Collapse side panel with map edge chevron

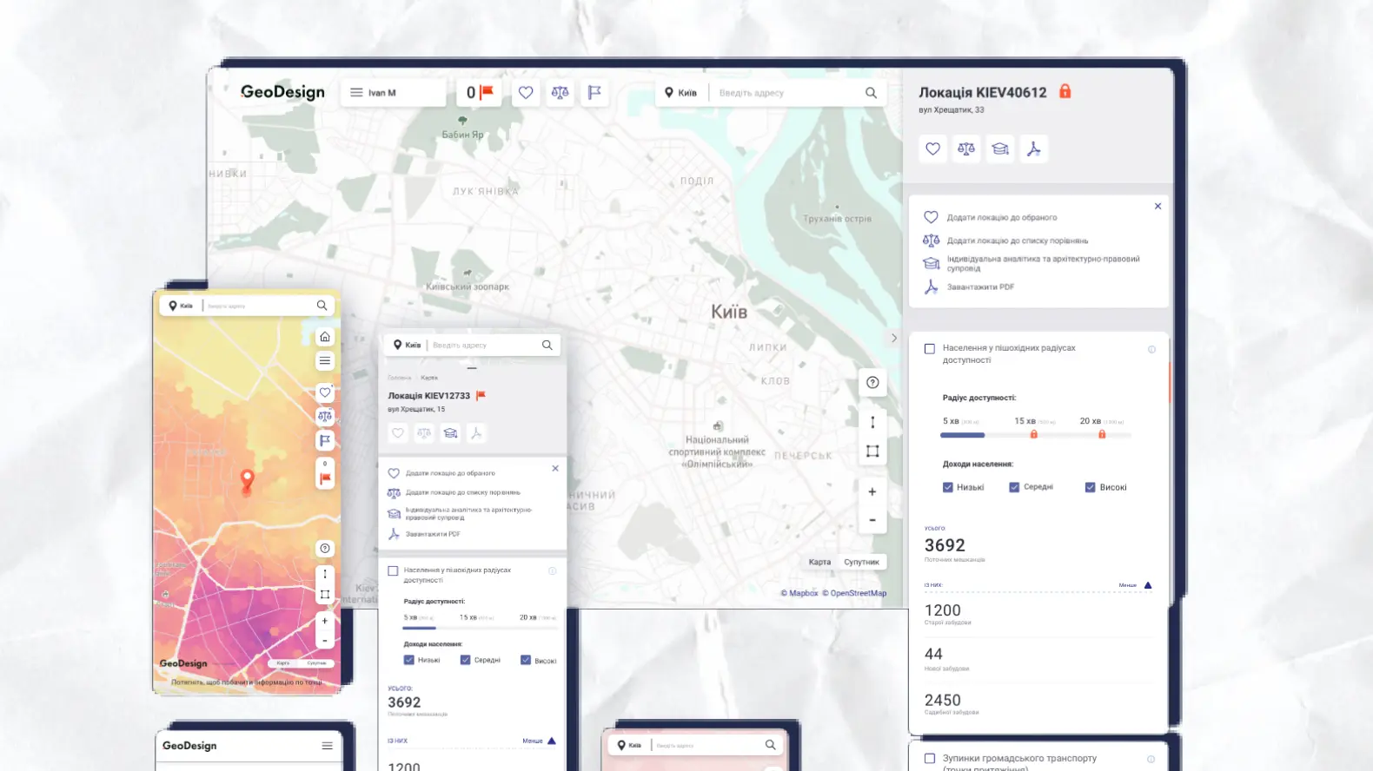coord(894,338)
